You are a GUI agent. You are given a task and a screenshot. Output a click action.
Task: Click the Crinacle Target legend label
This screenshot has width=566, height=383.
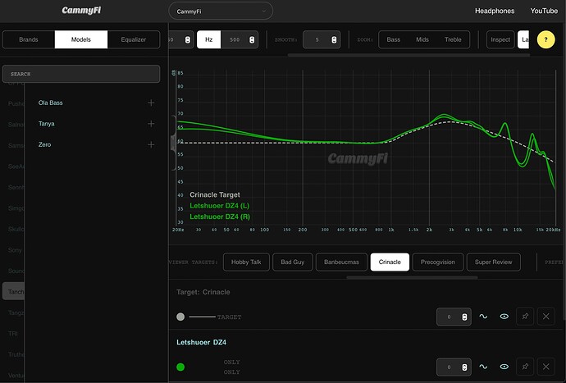click(x=215, y=195)
